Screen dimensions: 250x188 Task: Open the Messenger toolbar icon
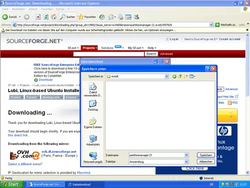coord(136,17)
